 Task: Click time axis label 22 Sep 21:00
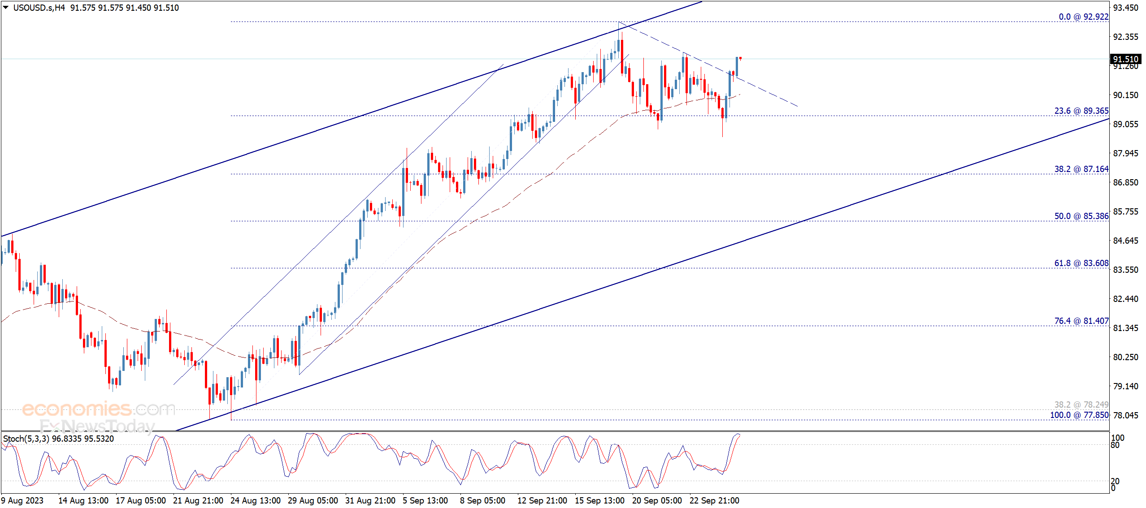tap(714, 500)
